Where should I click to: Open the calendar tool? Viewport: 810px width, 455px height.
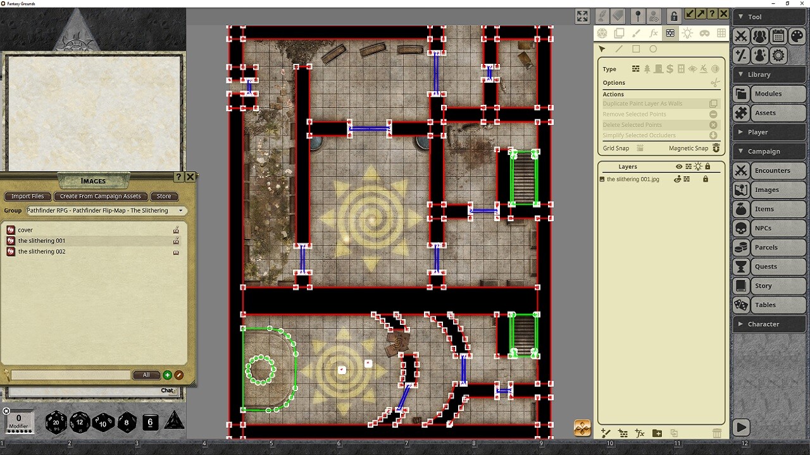tap(778, 36)
